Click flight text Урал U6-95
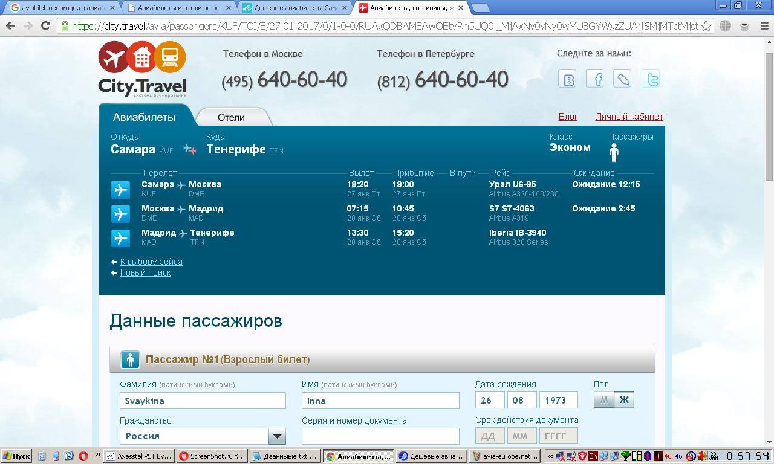The image size is (774, 464). coord(512,184)
